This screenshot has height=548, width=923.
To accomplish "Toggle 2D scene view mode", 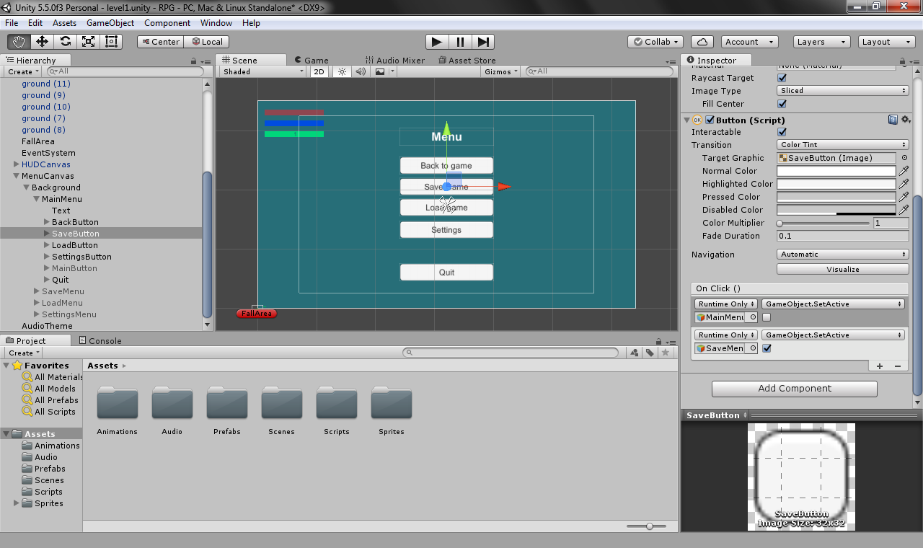I will tap(319, 71).
